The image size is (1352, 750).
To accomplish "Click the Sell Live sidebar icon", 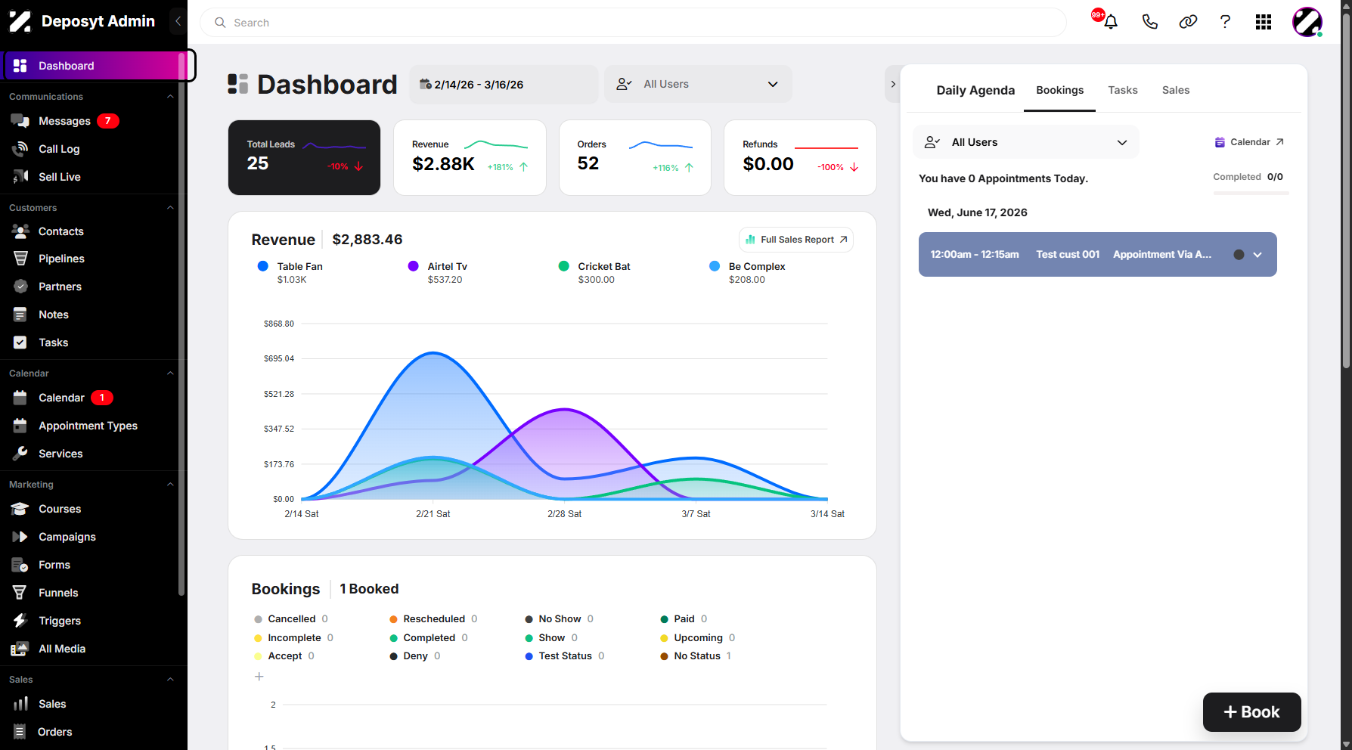I will click(x=20, y=177).
